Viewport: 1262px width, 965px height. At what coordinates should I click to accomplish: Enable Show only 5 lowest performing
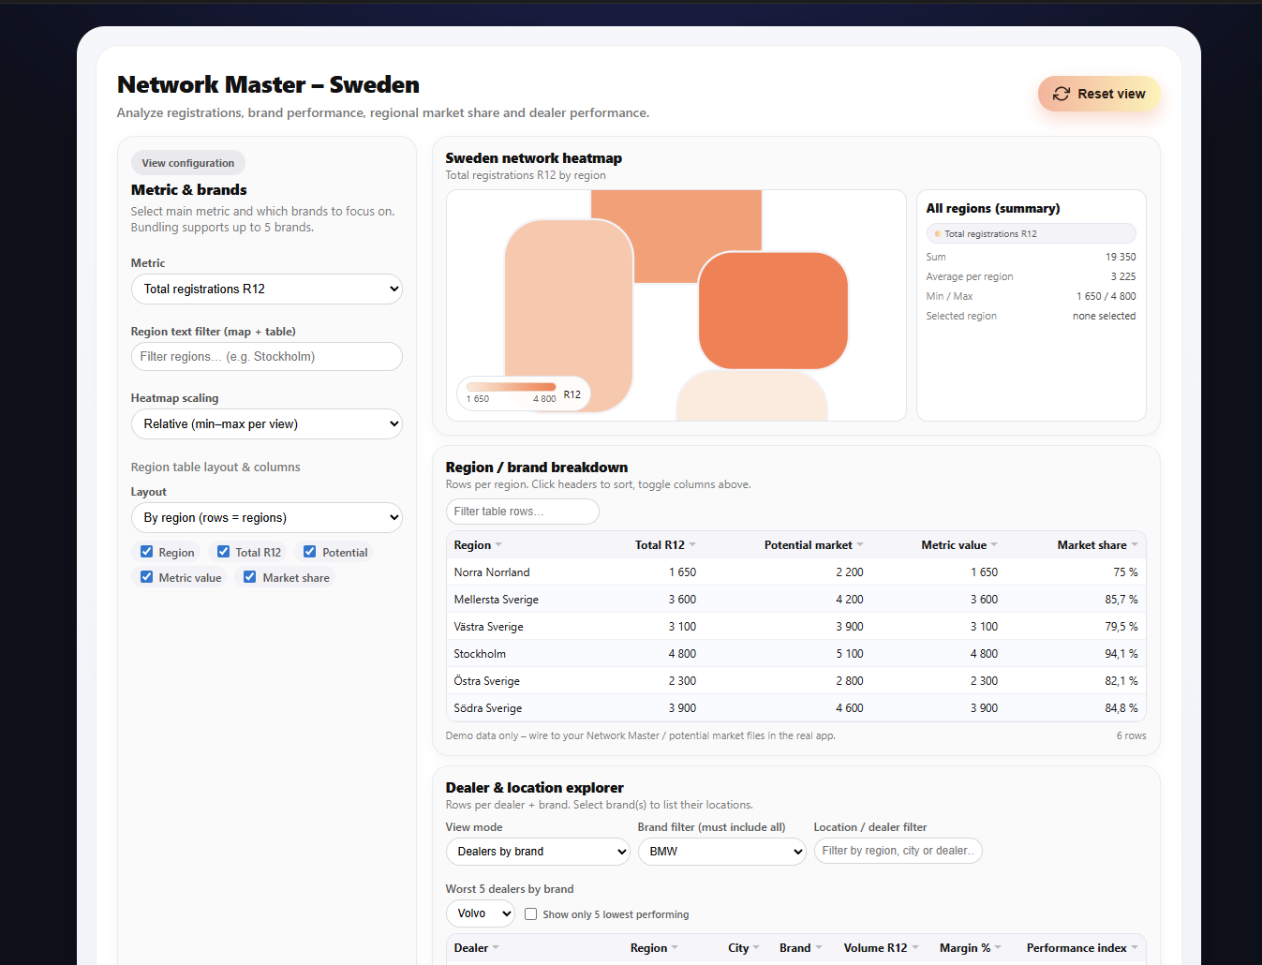coord(530,913)
